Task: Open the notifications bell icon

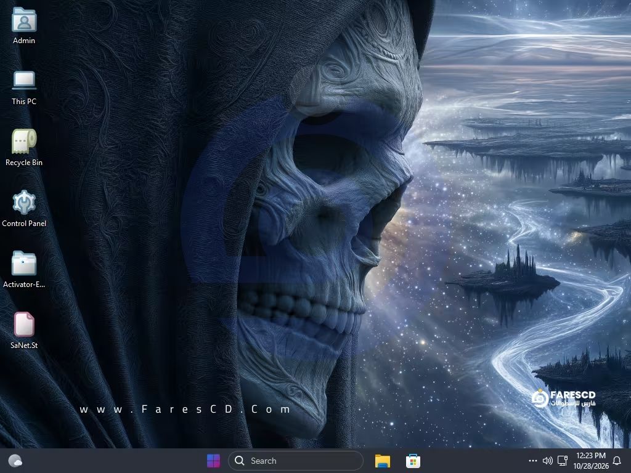Action: click(x=616, y=461)
